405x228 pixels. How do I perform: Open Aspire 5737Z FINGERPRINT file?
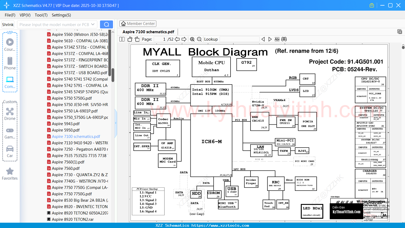click(80, 60)
